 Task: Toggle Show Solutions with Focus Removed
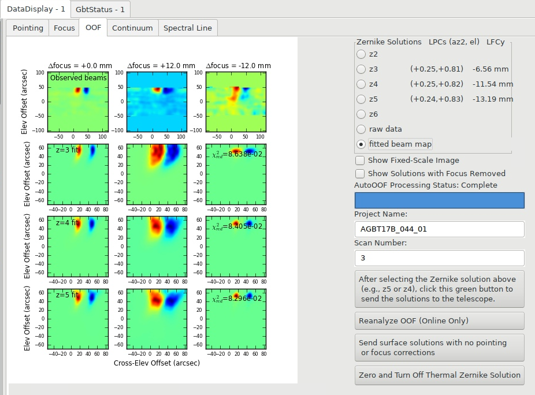click(360, 174)
